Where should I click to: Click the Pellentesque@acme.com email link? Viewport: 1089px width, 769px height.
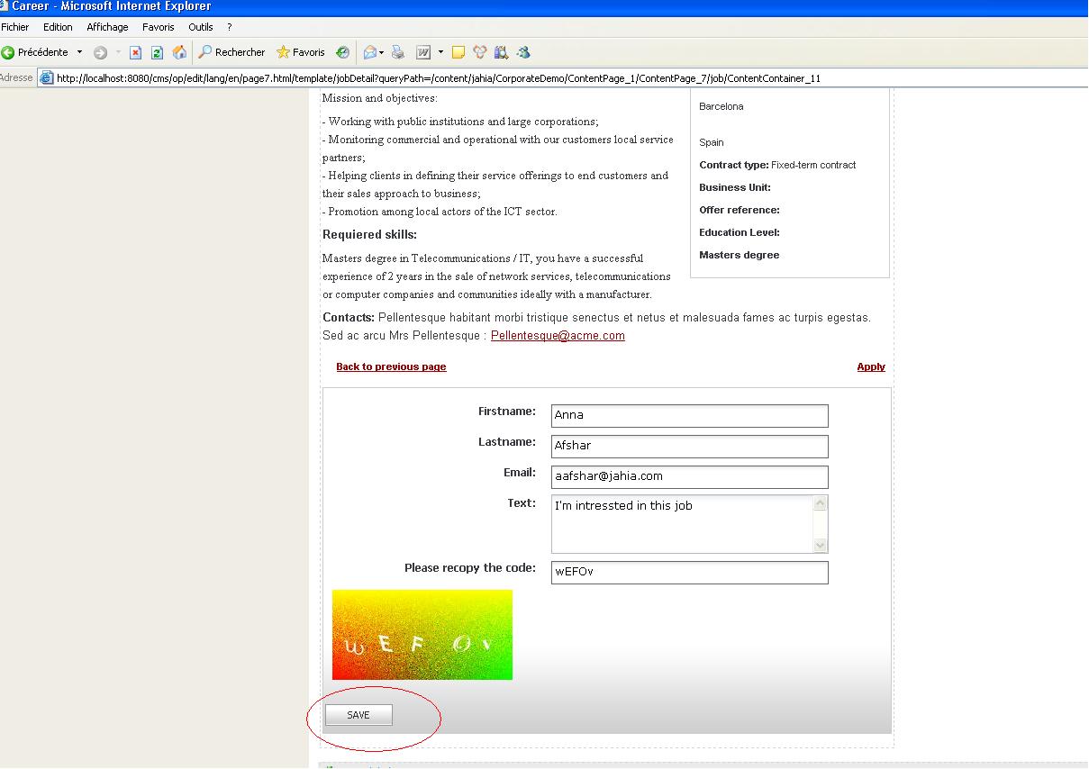click(558, 336)
